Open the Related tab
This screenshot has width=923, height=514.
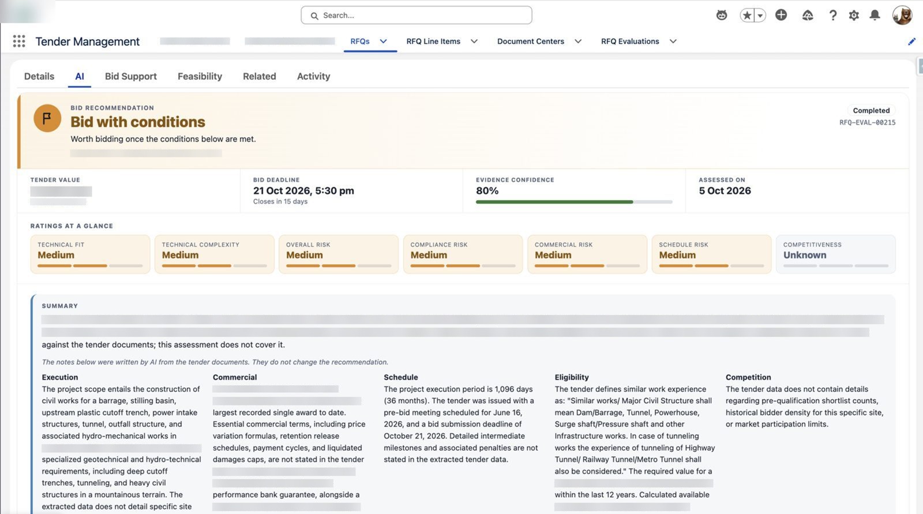(x=260, y=76)
